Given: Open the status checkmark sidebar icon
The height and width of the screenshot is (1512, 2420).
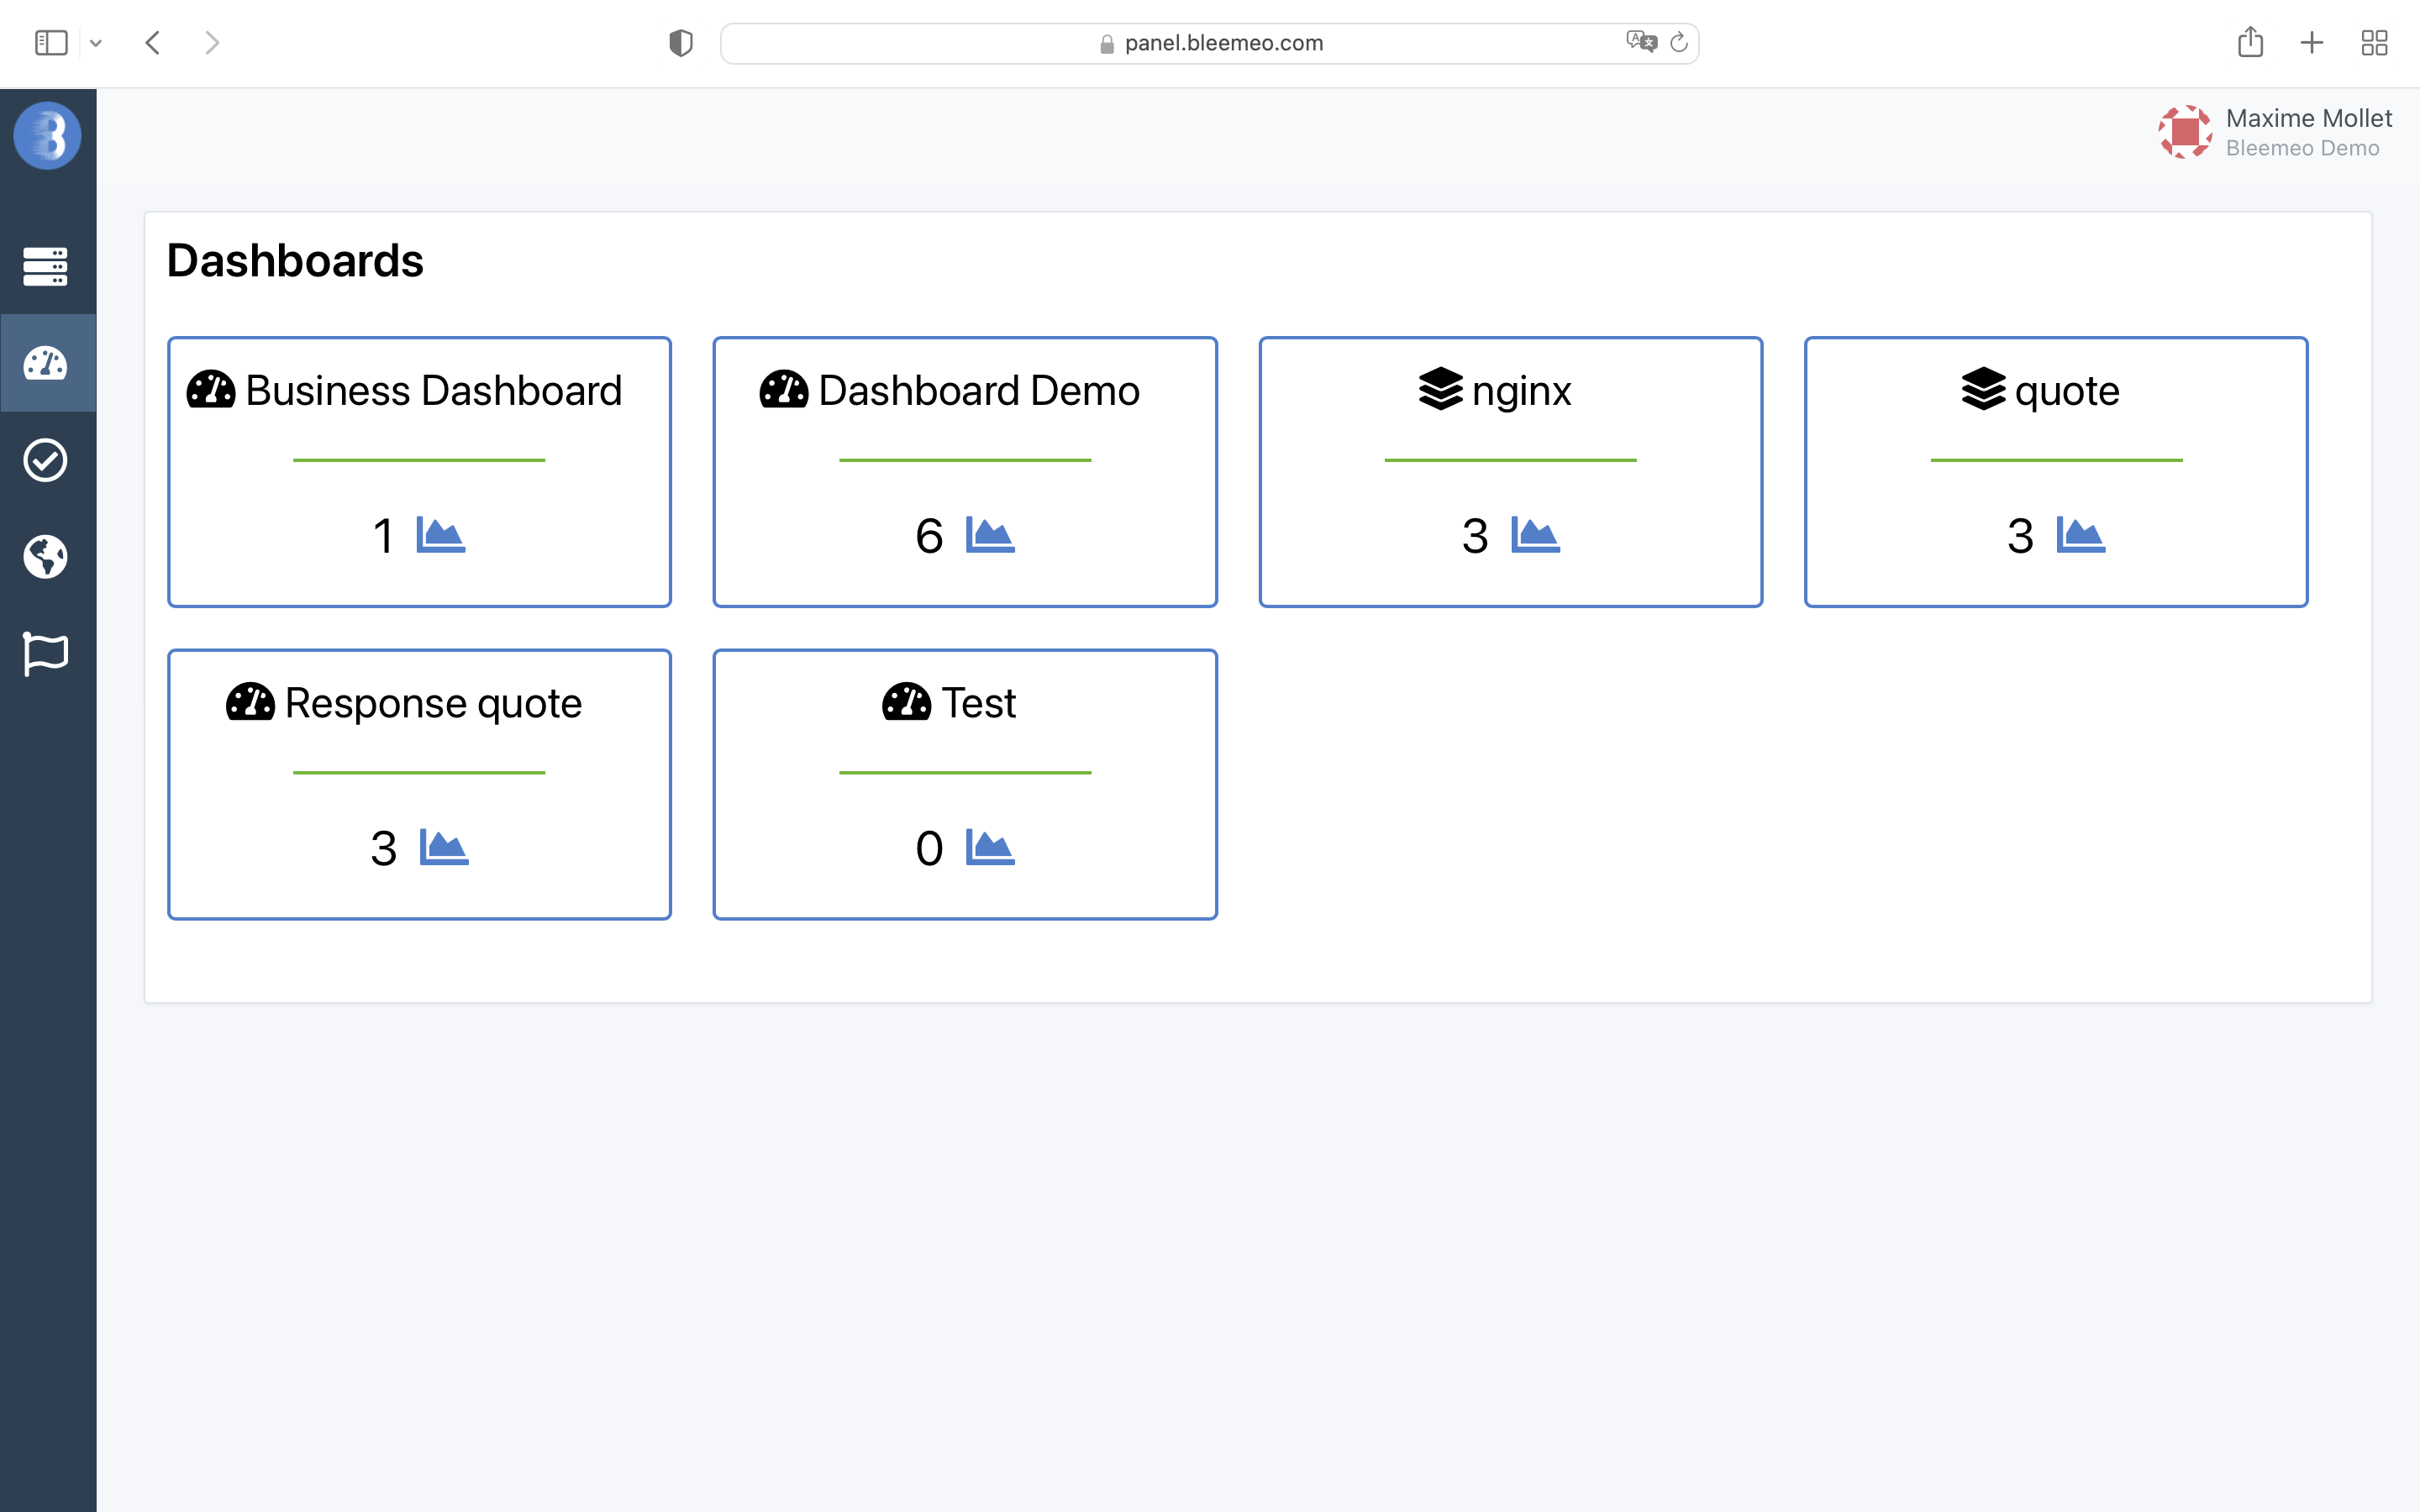Looking at the screenshot, I should click(46, 460).
